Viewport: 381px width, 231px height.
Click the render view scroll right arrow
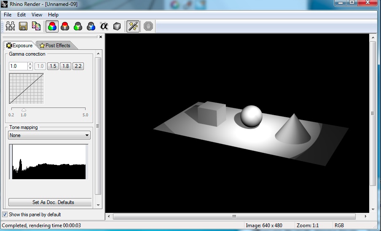point(365,216)
